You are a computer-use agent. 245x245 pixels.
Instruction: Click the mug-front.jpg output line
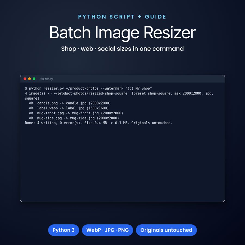click(x=76, y=113)
